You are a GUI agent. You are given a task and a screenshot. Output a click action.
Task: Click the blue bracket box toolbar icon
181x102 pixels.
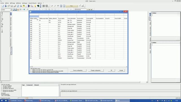(64, 6)
